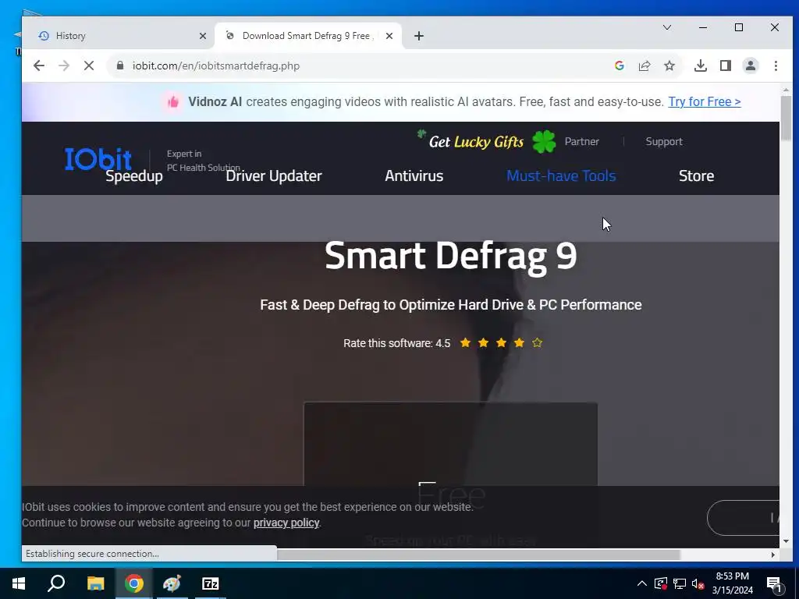This screenshot has height=599, width=799.
Task: Open Windows taskbar search
Action: tap(56, 583)
